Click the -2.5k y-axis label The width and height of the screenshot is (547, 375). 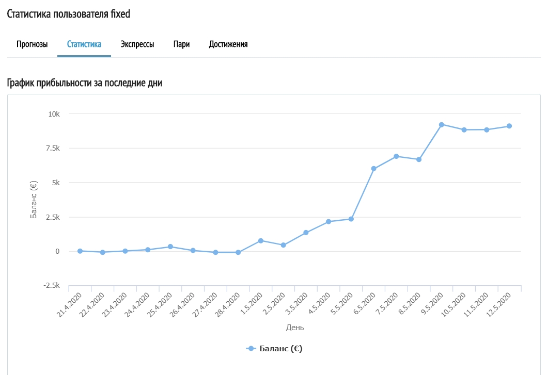[x=52, y=285]
